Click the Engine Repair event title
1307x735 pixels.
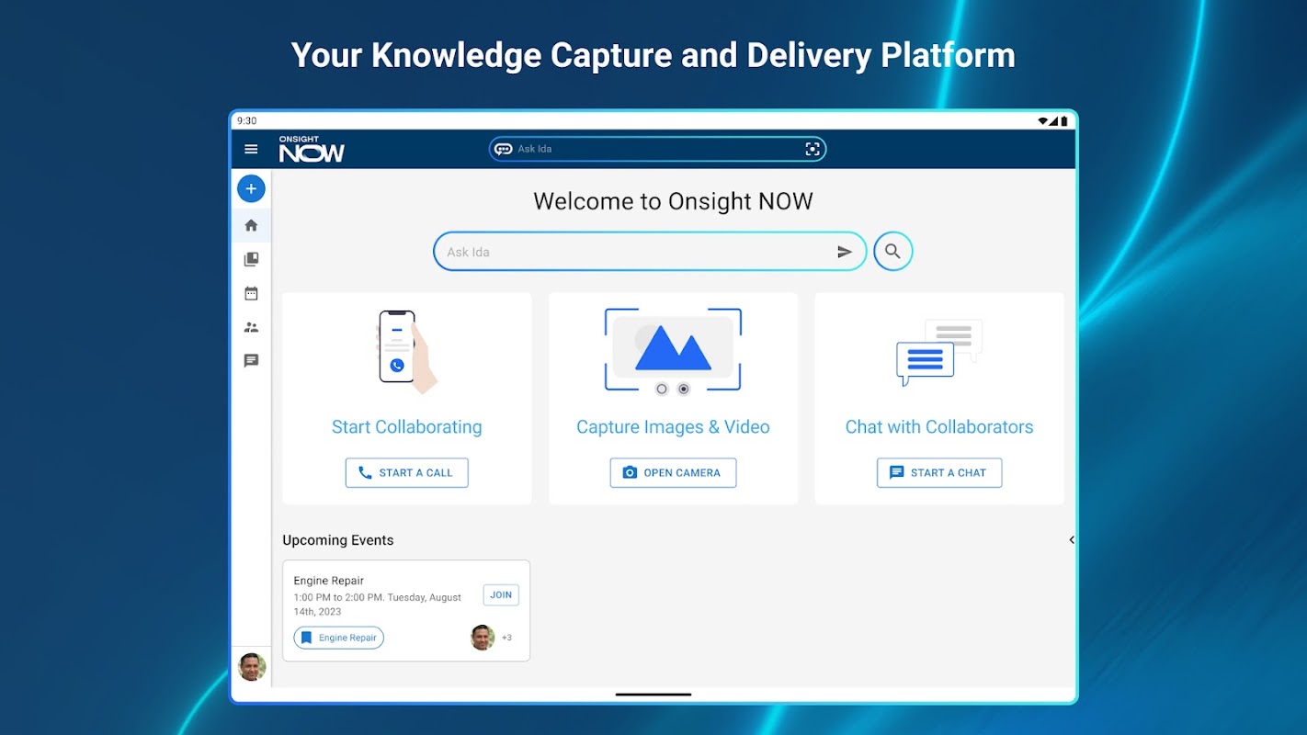tap(328, 581)
